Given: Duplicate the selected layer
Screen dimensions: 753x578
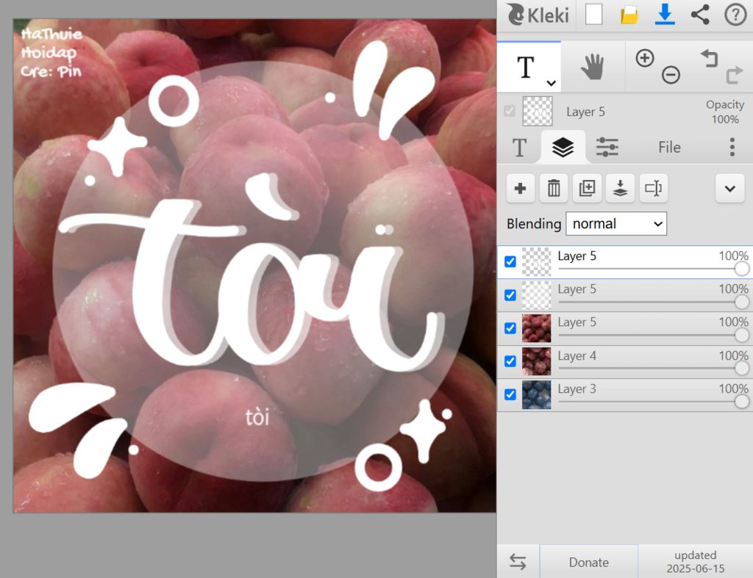Looking at the screenshot, I should click(587, 189).
